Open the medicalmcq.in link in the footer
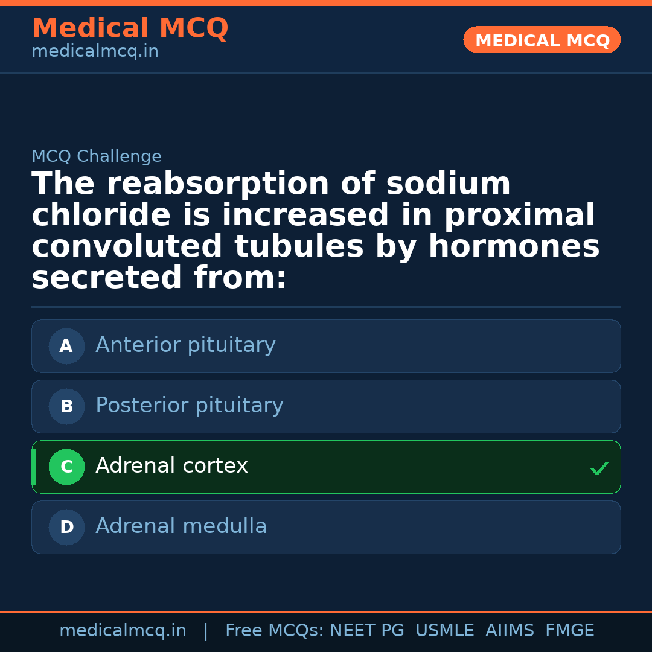Viewport: 652px width, 652px height. [123, 631]
